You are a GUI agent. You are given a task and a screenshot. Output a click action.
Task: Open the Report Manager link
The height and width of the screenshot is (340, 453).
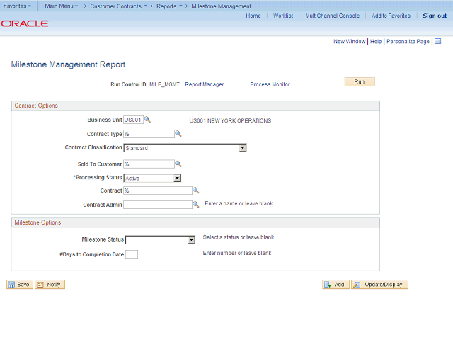pyautogui.click(x=205, y=84)
